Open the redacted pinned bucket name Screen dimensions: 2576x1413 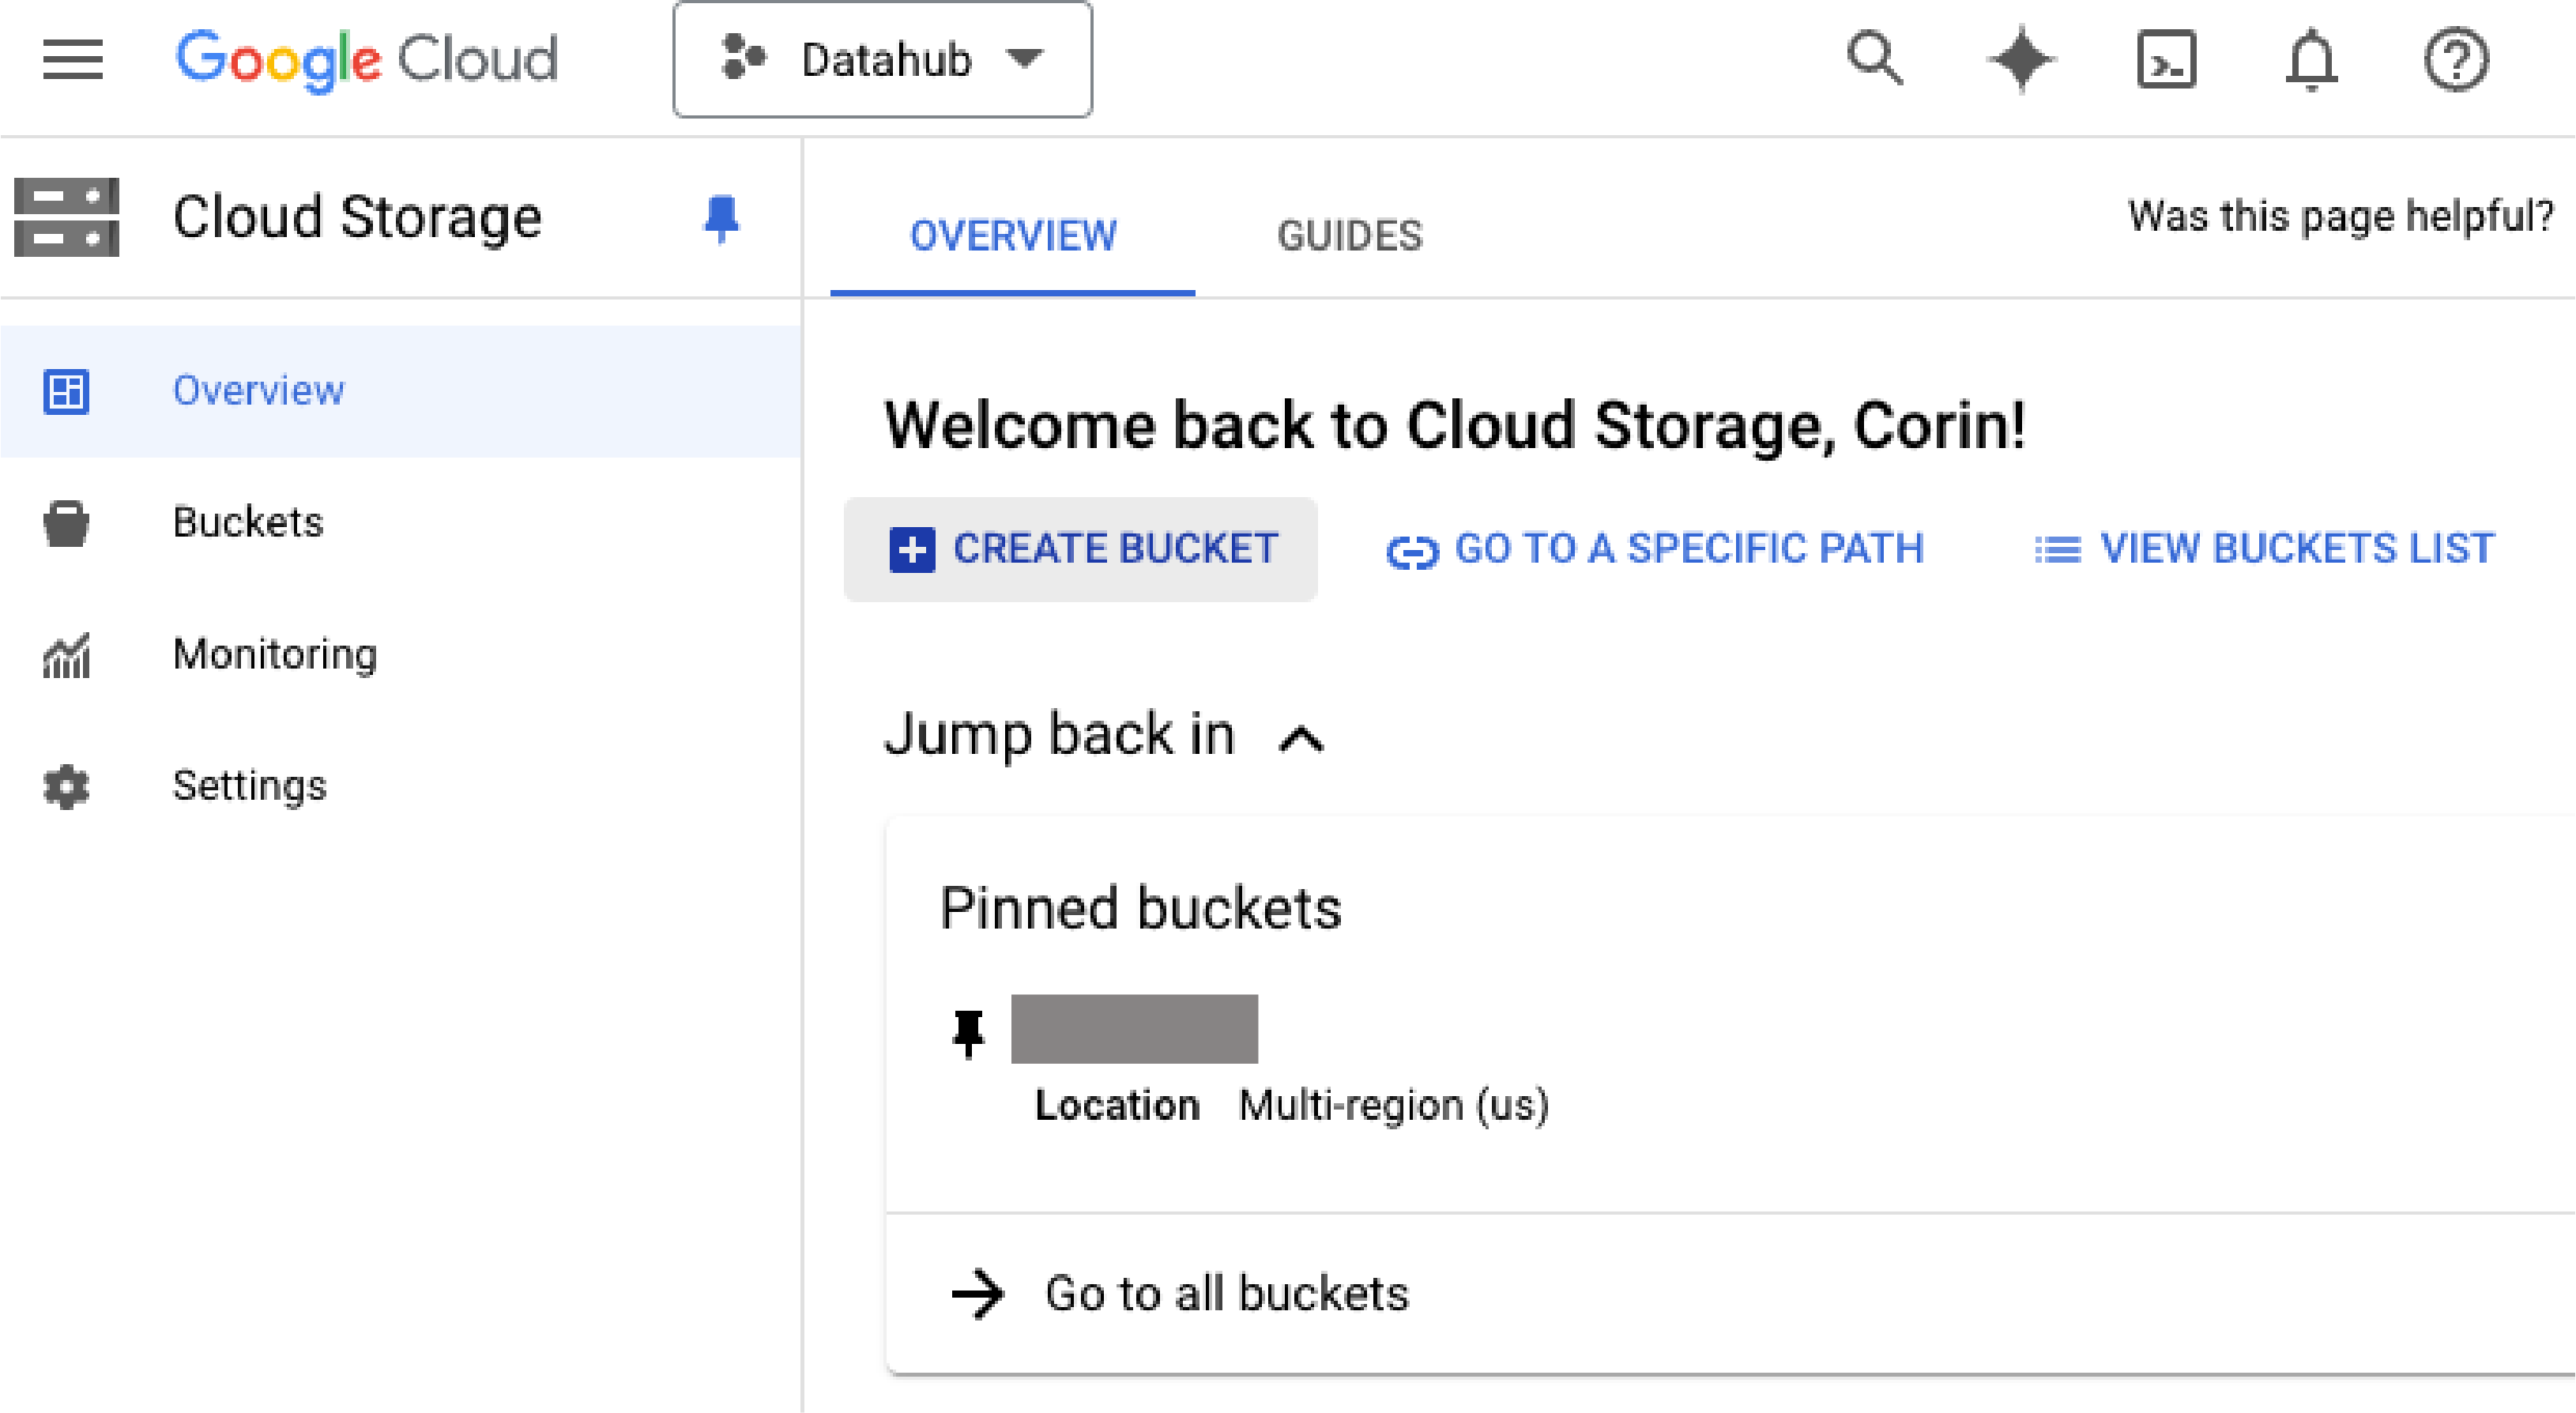1134,1029
